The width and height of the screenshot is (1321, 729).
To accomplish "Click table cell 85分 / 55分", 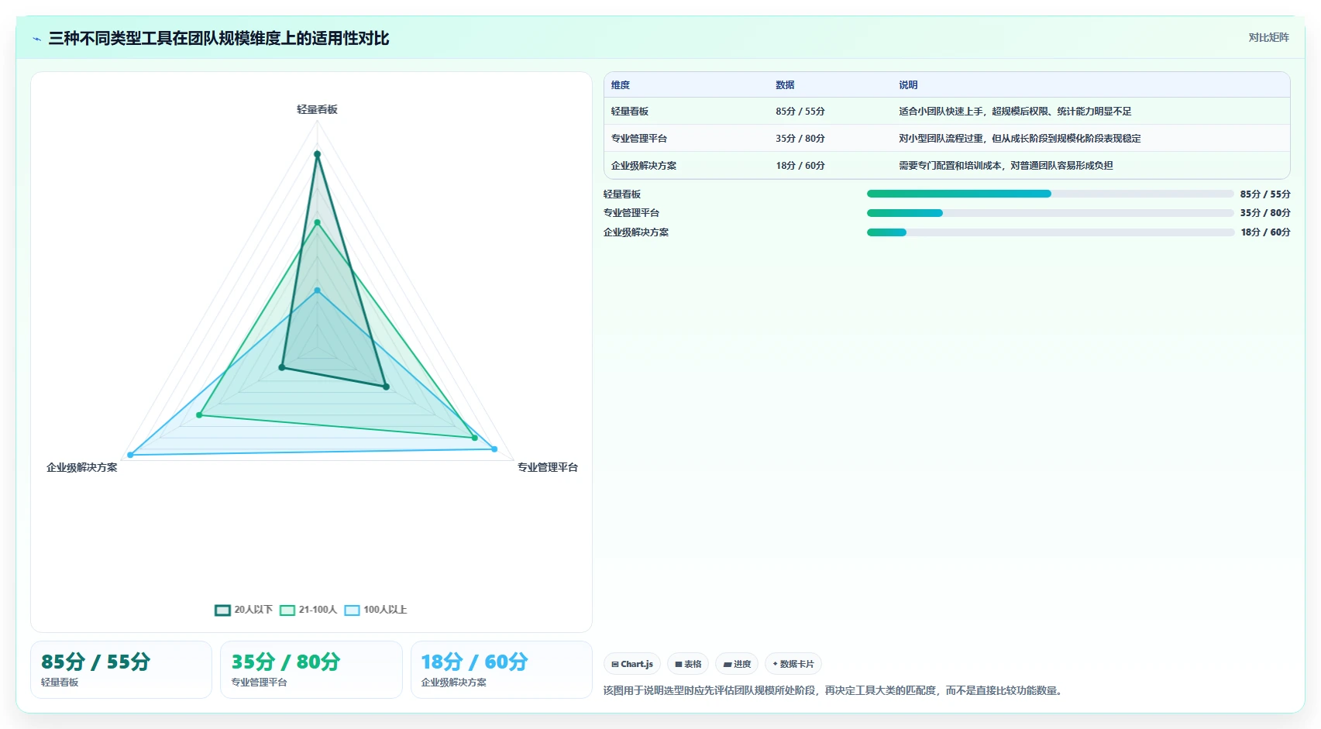I will pos(800,112).
